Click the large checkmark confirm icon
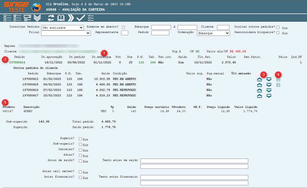The image size is (307, 188). point(81,18)
